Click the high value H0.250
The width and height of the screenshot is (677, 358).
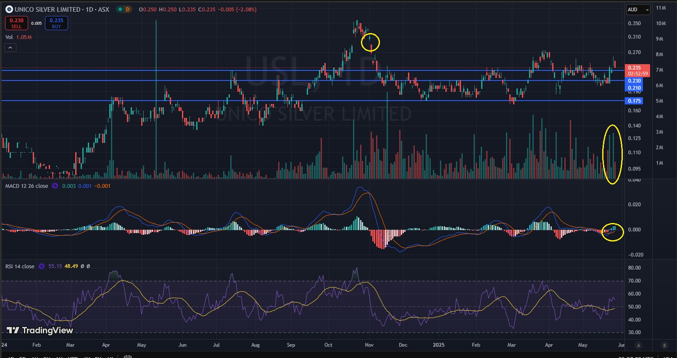[168, 10]
